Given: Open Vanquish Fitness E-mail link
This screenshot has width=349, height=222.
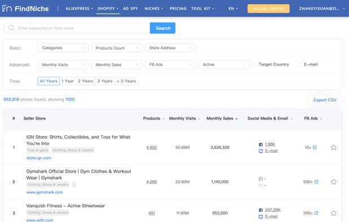Looking at the screenshot, I should (x=271, y=216).
